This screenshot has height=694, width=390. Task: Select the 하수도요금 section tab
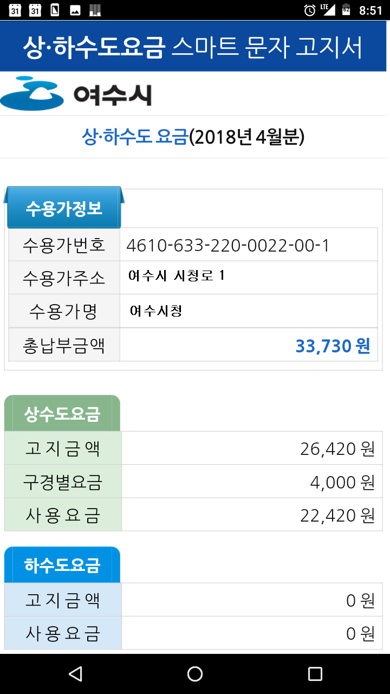[x=62, y=566]
